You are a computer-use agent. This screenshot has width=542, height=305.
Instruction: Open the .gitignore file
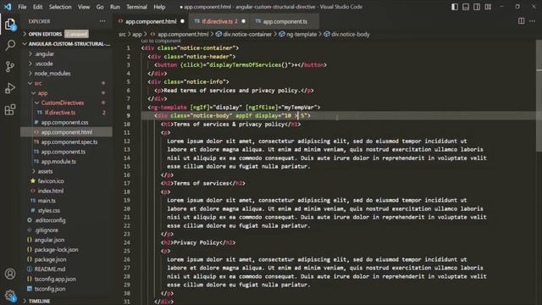click(x=46, y=230)
